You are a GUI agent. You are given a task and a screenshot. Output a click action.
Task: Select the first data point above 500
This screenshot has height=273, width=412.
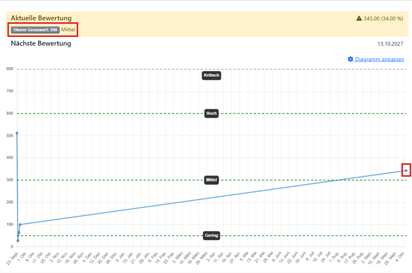pos(17,133)
